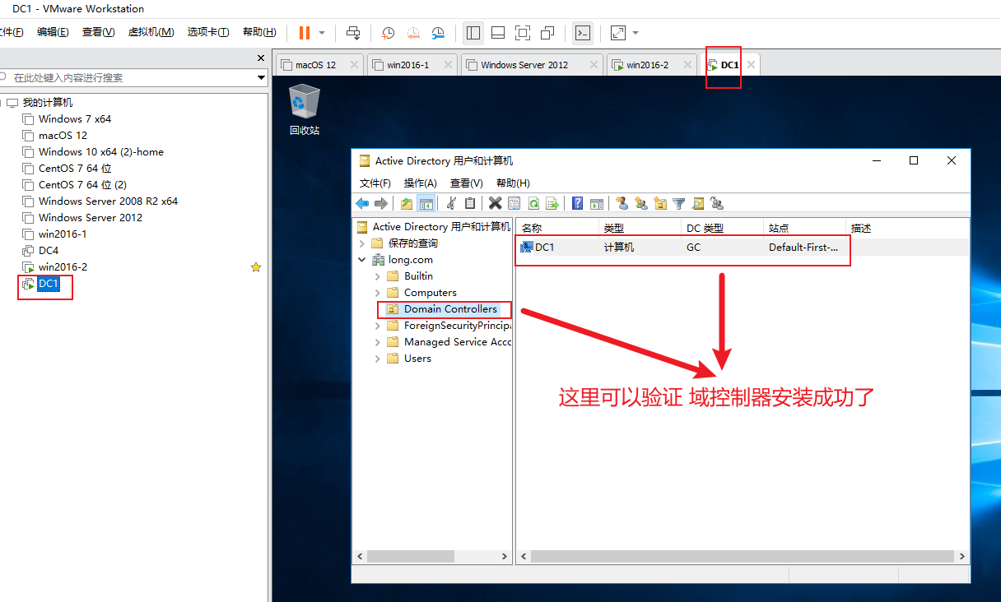Image resolution: width=1001 pixels, height=602 pixels.
Task: Enter VMware full screen mode
Action: [522, 33]
